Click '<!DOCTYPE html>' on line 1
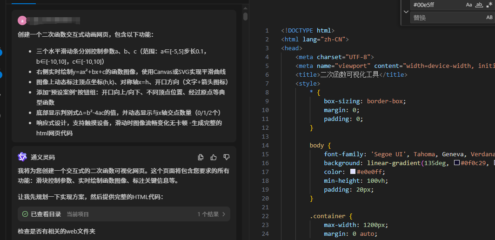 click(308, 31)
